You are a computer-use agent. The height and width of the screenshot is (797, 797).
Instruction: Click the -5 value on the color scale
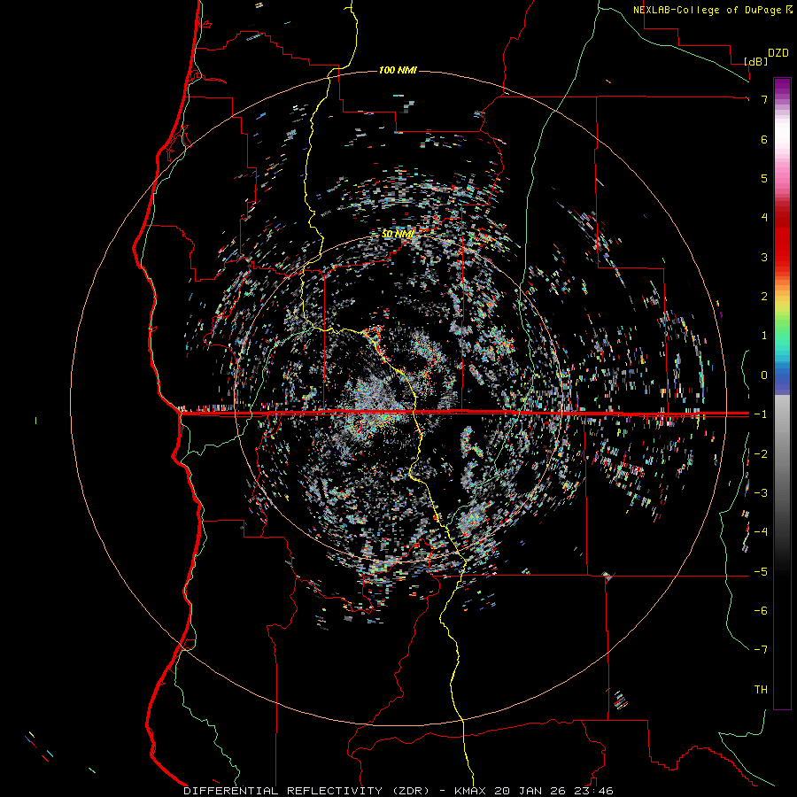[761, 572]
